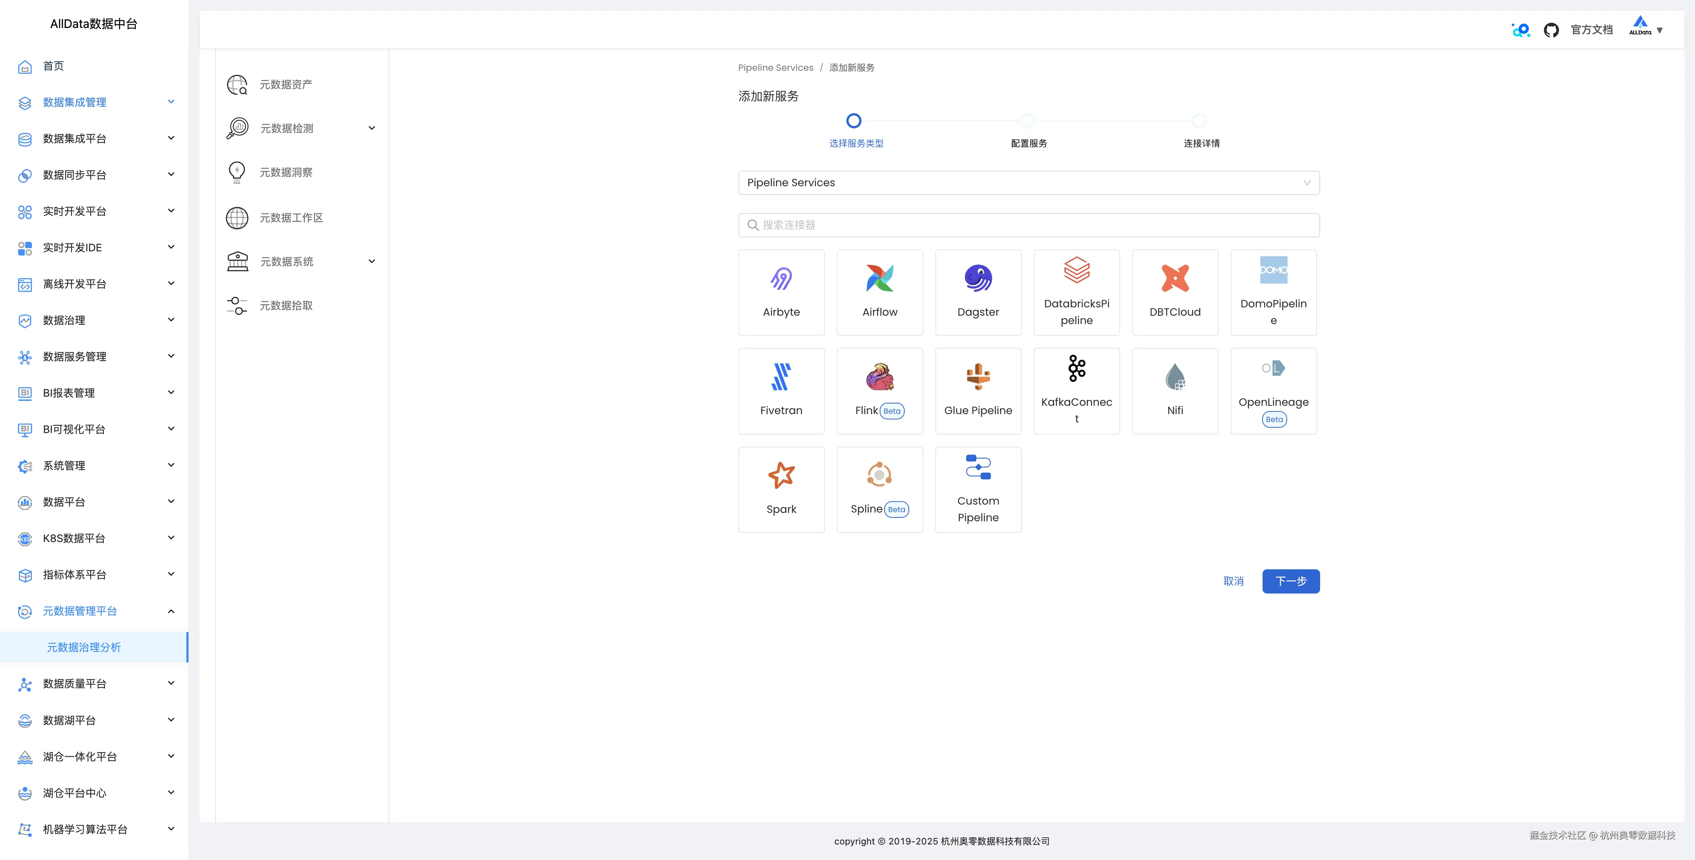Screen dimensions: 1695x860
Task: Pick the Nifi connector tile
Action: [x=1175, y=391]
